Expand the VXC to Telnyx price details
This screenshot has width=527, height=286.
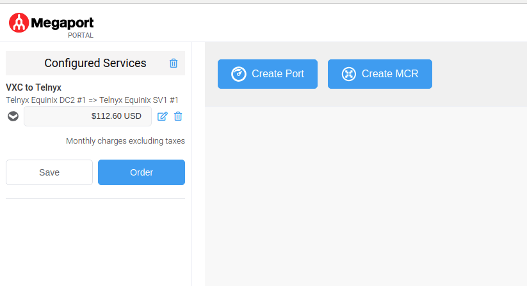13,116
